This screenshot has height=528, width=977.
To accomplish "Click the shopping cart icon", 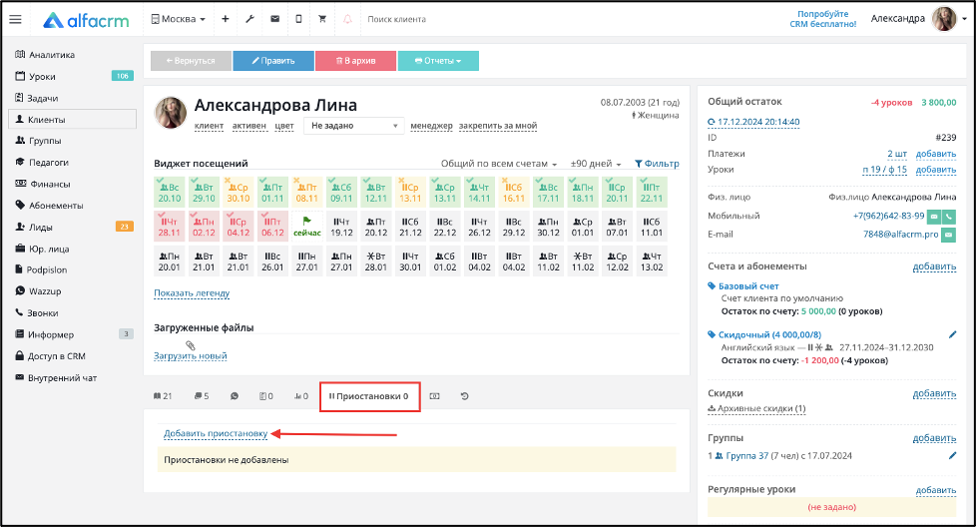I will (x=322, y=19).
